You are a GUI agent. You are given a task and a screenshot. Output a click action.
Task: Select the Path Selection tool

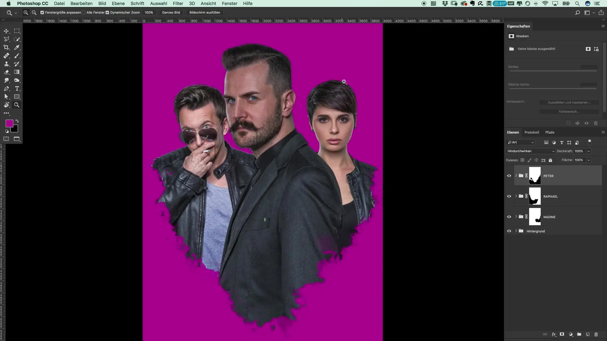6,97
